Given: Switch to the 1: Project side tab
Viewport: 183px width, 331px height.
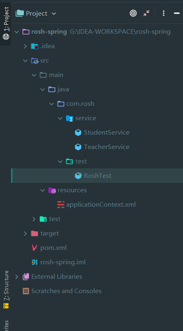Looking at the screenshot, I should (6, 23).
